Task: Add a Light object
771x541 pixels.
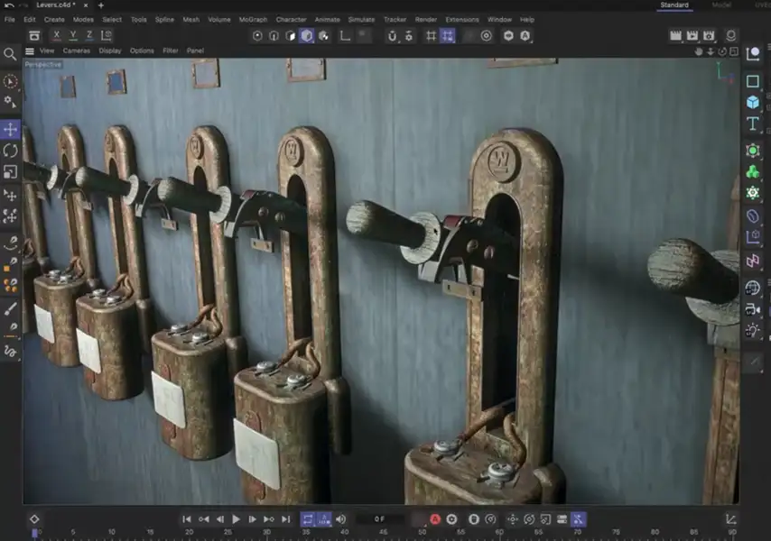Action: pyautogui.click(x=753, y=331)
